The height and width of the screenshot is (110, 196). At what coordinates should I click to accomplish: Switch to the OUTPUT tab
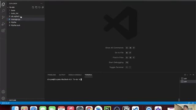coord(62,75)
